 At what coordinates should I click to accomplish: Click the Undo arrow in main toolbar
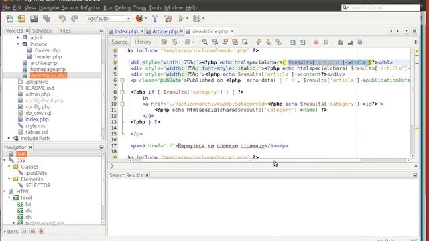(x=62, y=19)
